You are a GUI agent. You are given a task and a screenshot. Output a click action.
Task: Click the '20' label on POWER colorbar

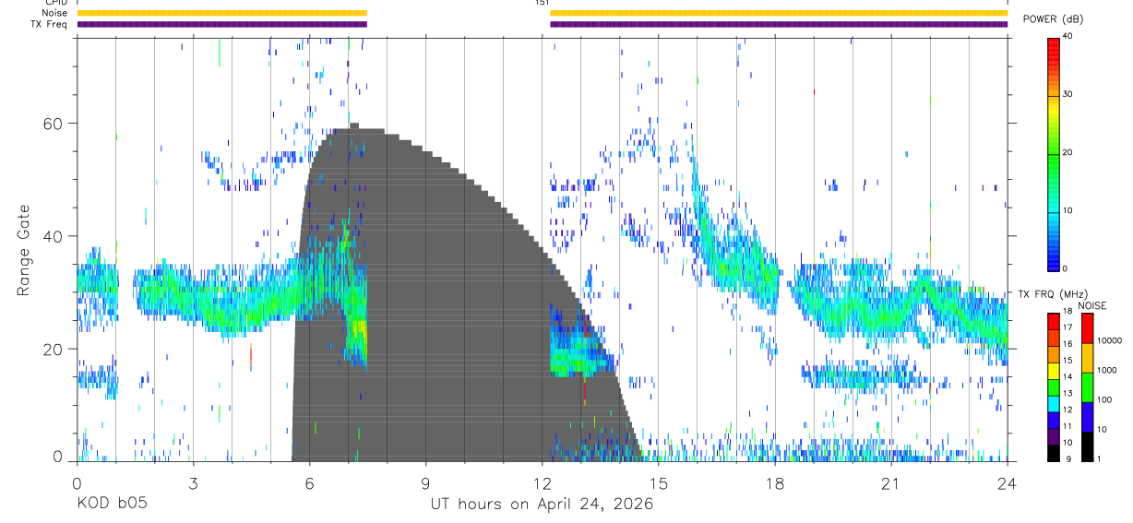(1069, 152)
